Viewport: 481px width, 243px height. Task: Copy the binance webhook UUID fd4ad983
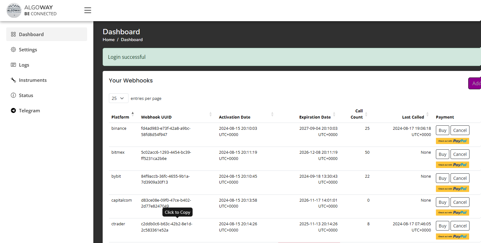coord(166,131)
